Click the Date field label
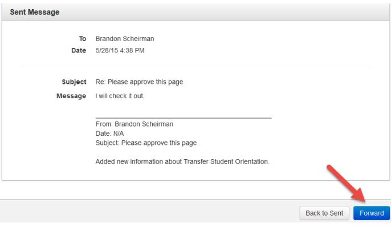 pyautogui.click(x=79, y=51)
